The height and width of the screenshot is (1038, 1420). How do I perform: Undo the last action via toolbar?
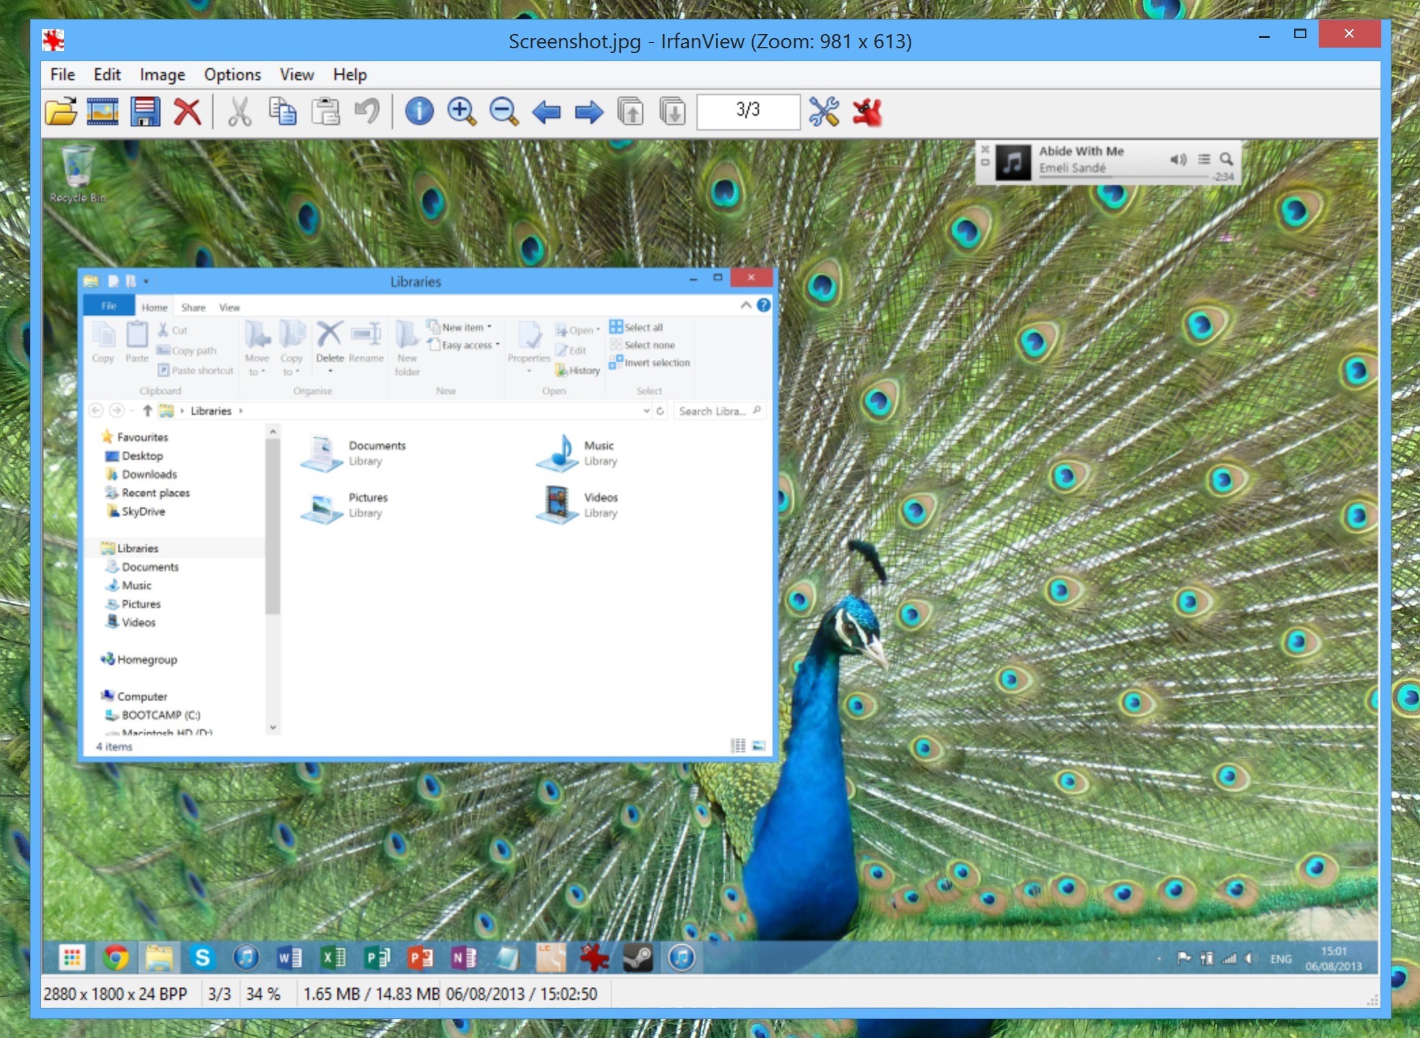pyautogui.click(x=367, y=112)
